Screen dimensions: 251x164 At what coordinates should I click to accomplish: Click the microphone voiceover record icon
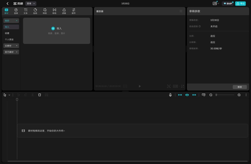pyautogui.click(x=170, y=95)
